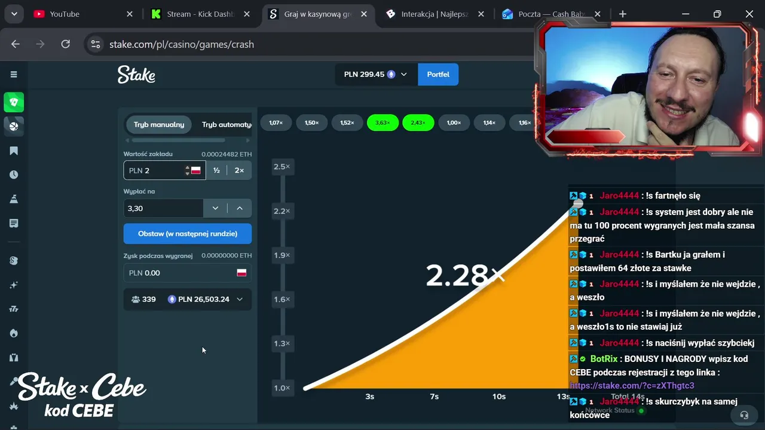Click the Polish flag in profit field
This screenshot has height=430, width=765.
241,273
